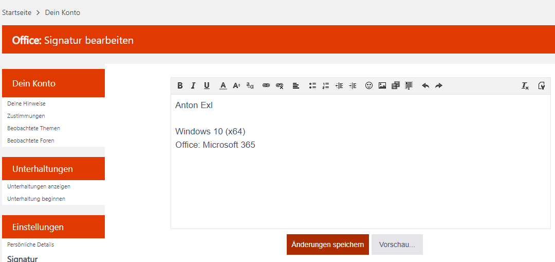Open Beobachtete Themen

pos(33,128)
